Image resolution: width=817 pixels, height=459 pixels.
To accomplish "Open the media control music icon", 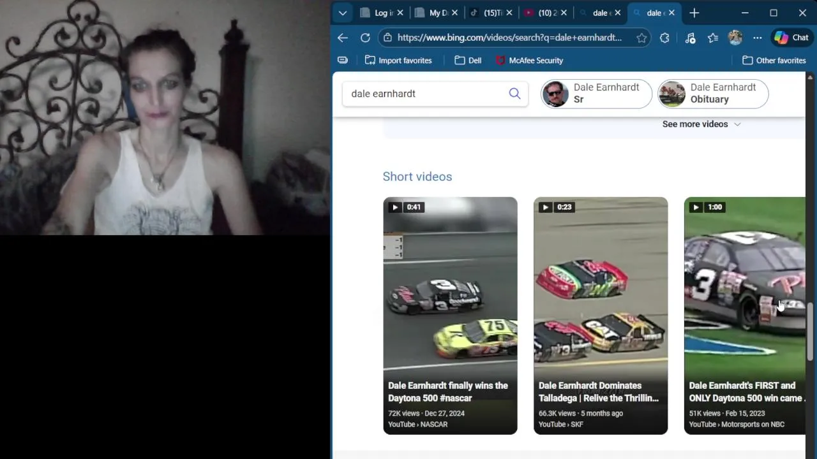I will tap(690, 38).
